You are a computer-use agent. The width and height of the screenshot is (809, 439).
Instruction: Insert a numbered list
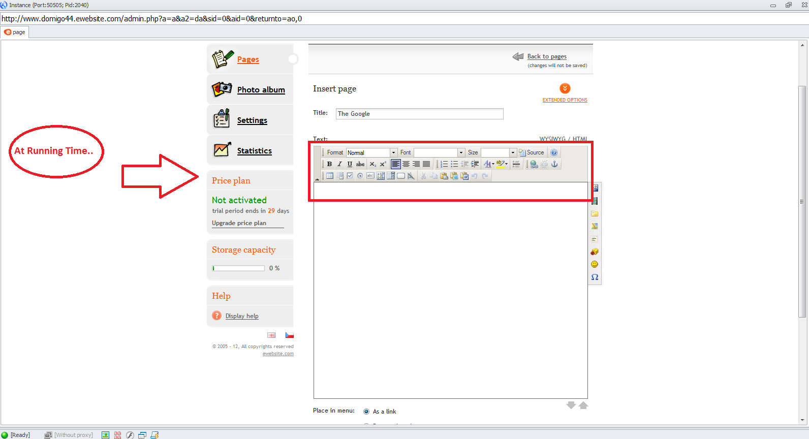pos(444,164)
